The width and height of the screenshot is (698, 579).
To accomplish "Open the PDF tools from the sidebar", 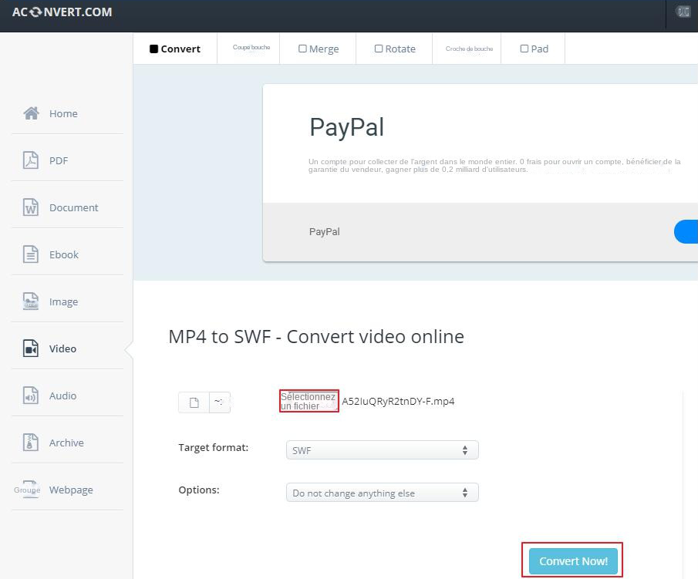I will pos(58,160).
